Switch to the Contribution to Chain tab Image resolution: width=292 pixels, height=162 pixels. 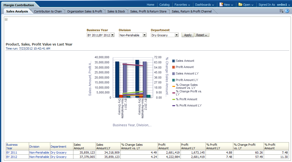pyautogui.click(x=48, y=11)
